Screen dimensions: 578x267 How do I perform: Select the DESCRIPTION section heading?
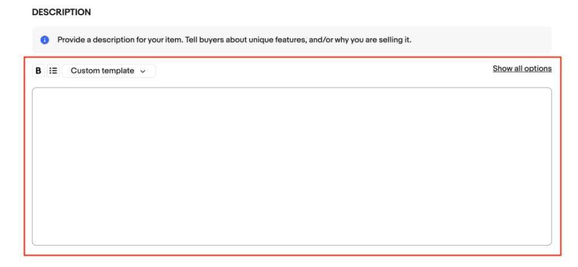62,12
